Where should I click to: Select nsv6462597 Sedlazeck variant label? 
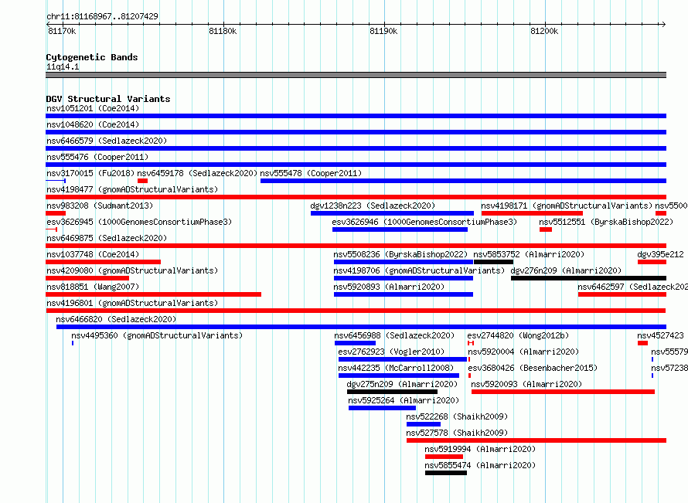pos(632,287)
